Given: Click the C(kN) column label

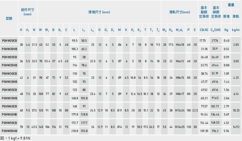Looking at the screenshot, I should (204, 30).
